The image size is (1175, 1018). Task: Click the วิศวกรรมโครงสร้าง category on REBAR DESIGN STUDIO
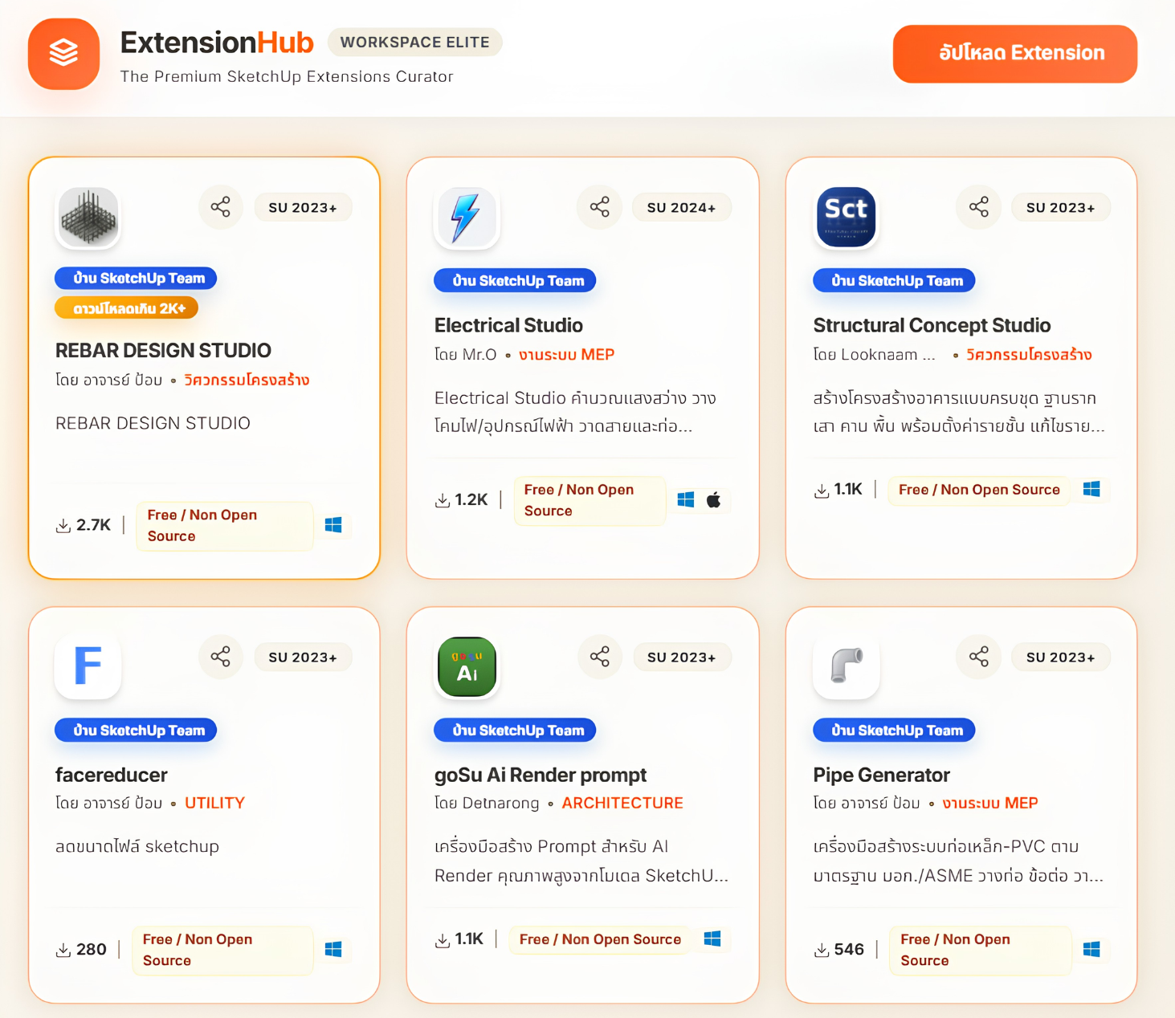(247, 380)
